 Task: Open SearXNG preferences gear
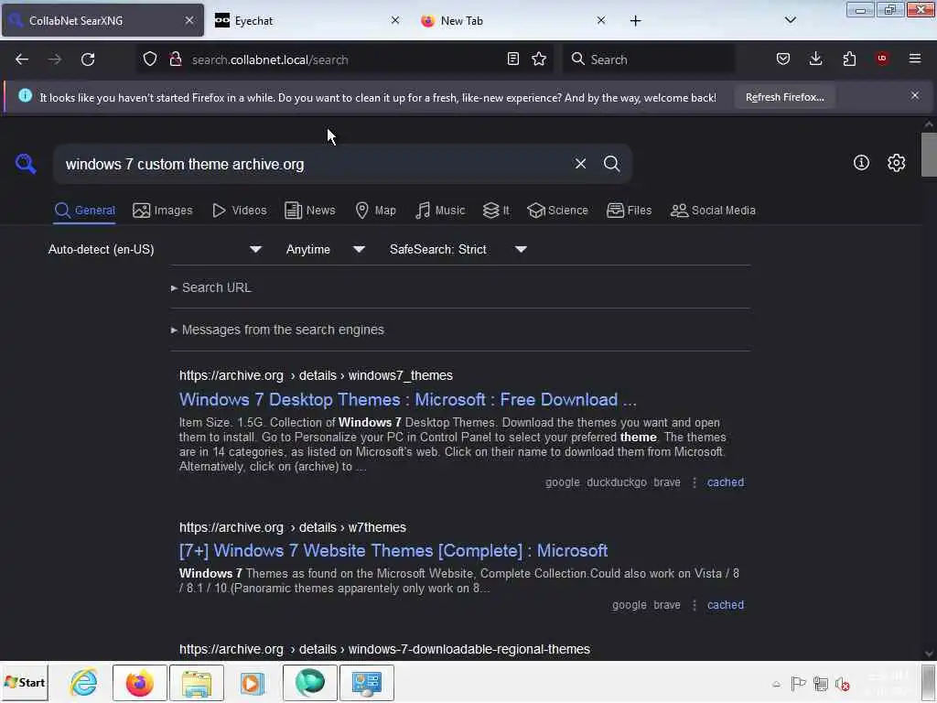point(896,163)
